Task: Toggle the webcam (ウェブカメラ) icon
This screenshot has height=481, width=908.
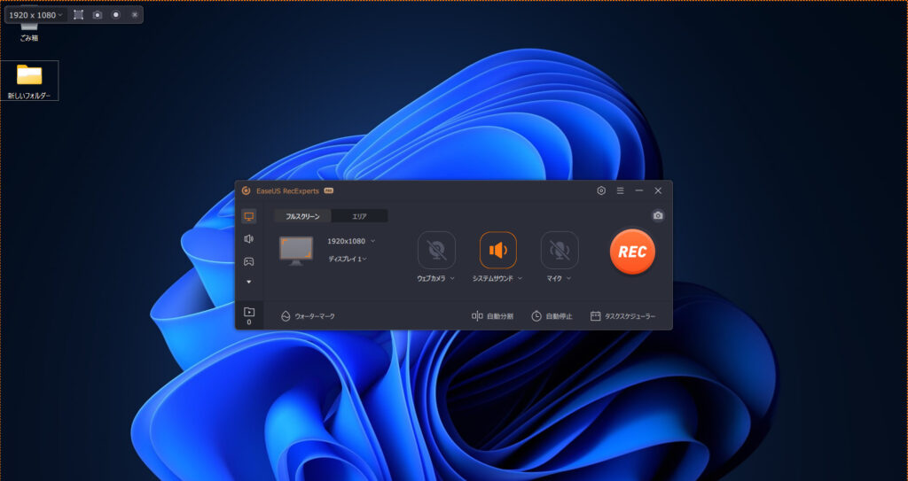Action: click(436, 250)
